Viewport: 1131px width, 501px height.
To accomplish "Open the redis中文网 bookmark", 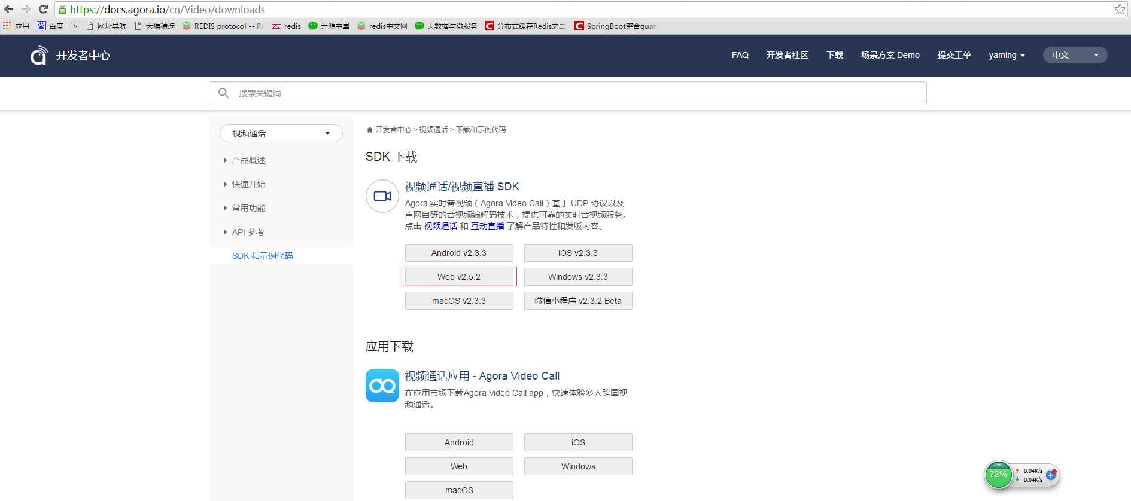I will pos(382,26).
